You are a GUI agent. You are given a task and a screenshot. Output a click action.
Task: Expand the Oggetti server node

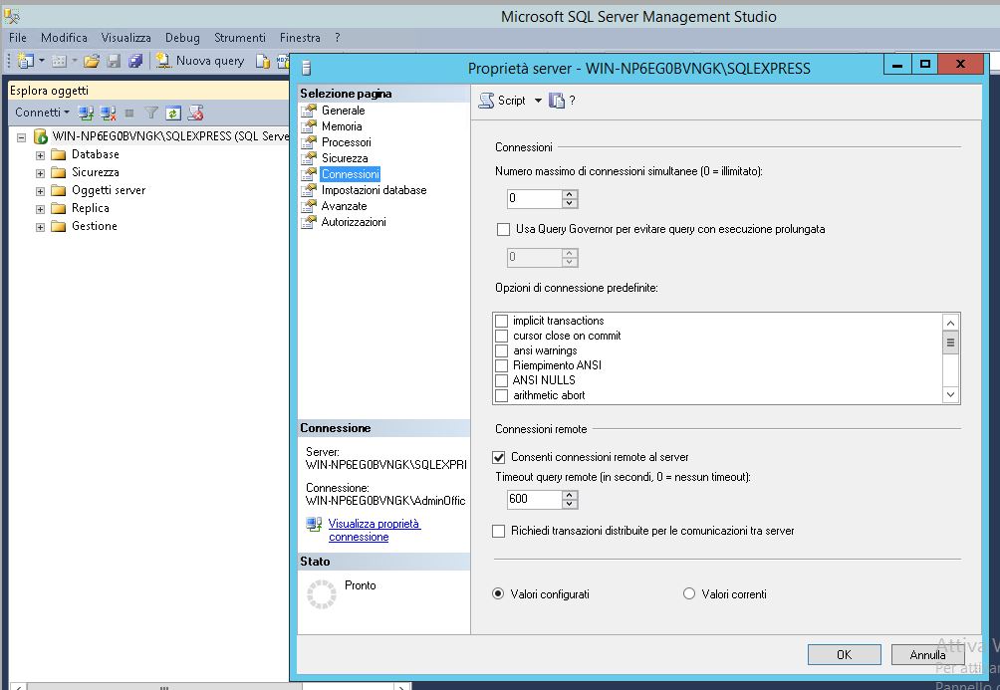pos(40,191)
